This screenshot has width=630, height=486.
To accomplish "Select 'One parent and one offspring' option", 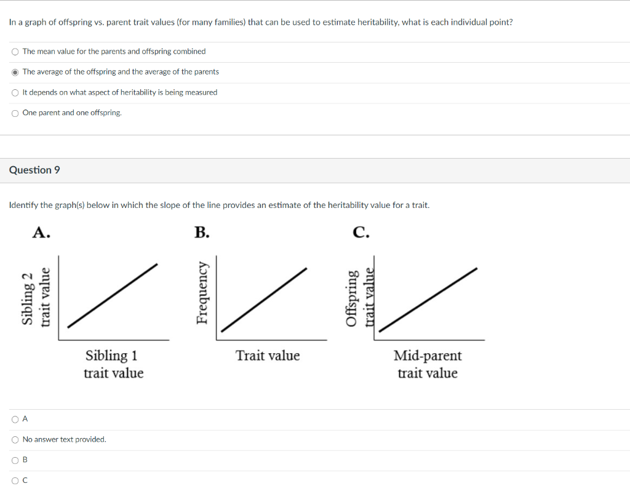I will pos(15,113).
